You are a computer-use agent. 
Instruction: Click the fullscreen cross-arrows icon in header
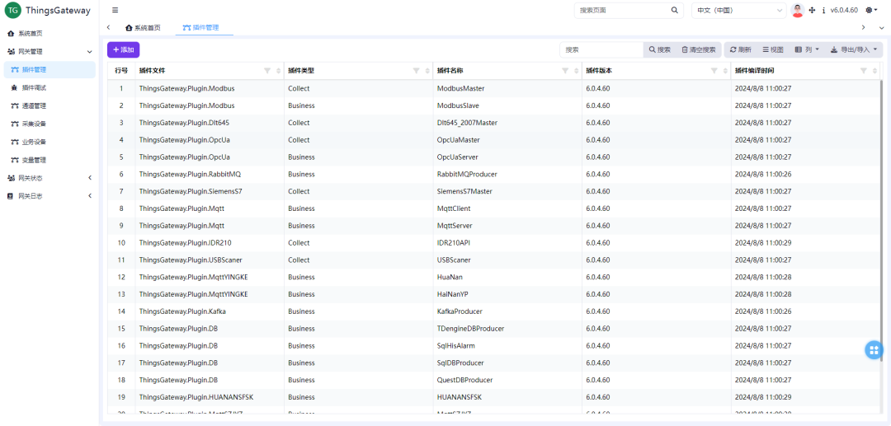click(812, 11)
